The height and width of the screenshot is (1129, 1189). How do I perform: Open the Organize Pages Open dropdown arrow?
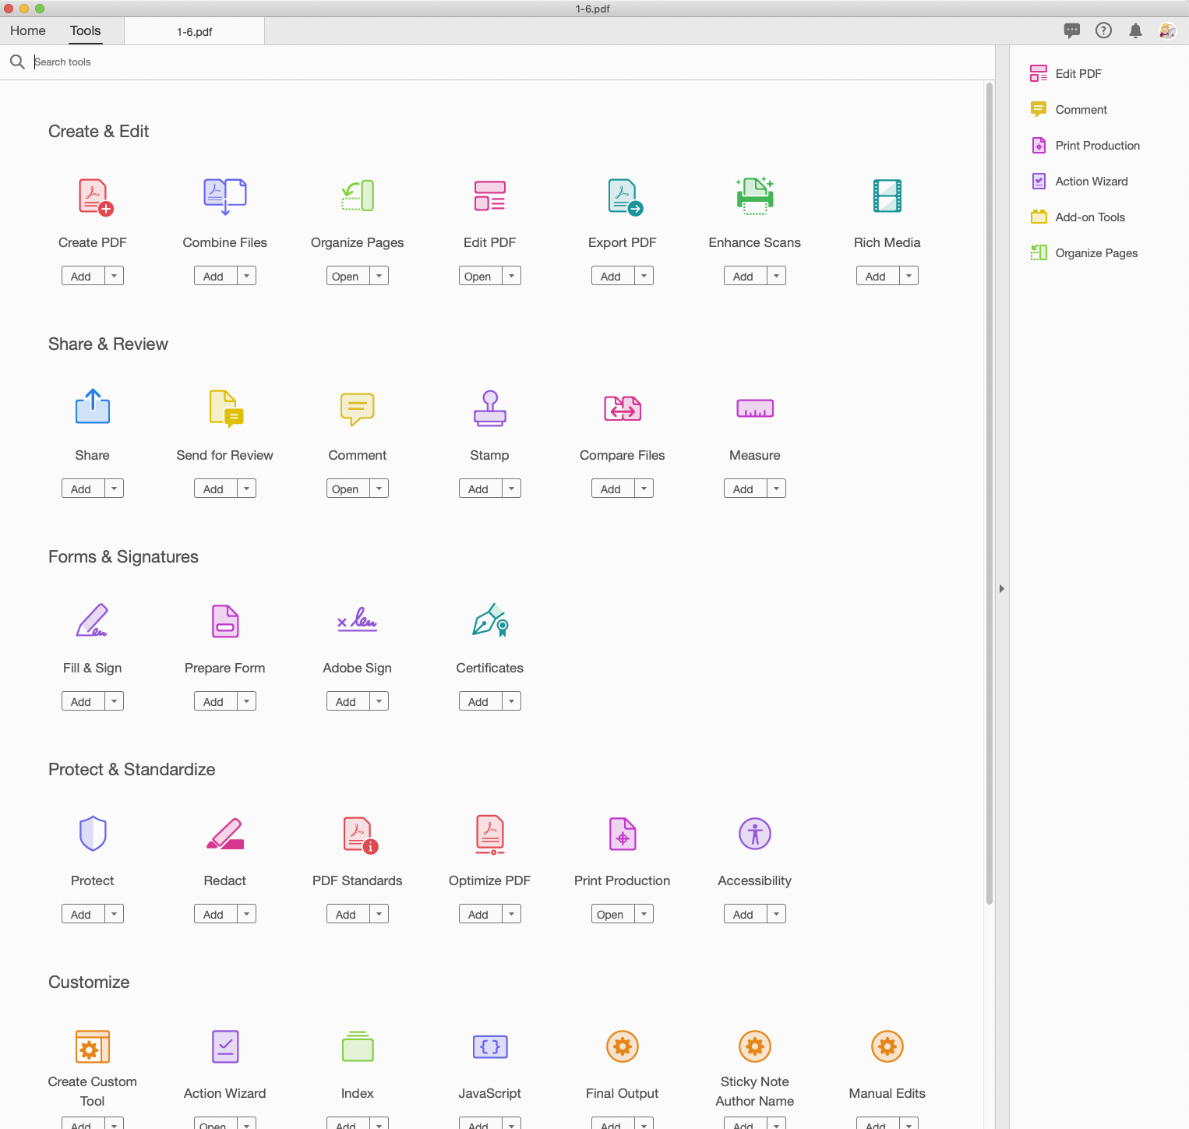[379, 276]
